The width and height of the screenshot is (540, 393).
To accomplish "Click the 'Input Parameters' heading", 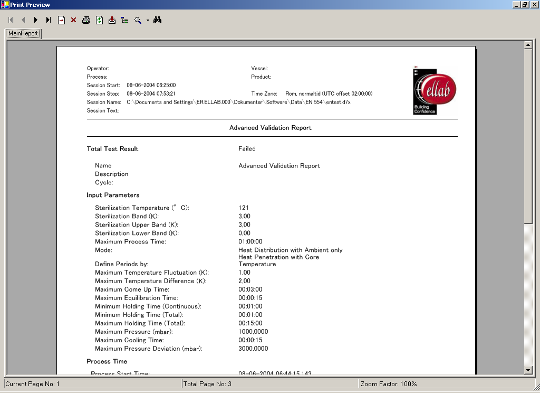I will coord(113,195).
